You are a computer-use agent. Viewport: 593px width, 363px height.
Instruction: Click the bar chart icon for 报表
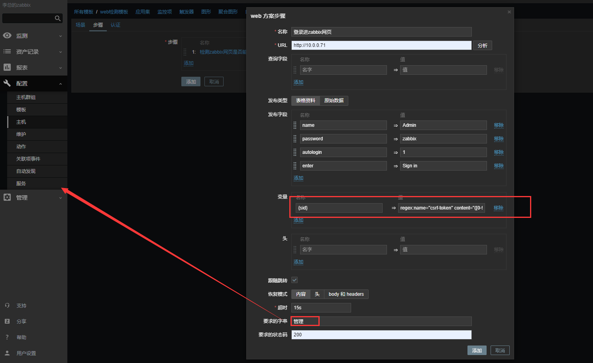point(7,67)
